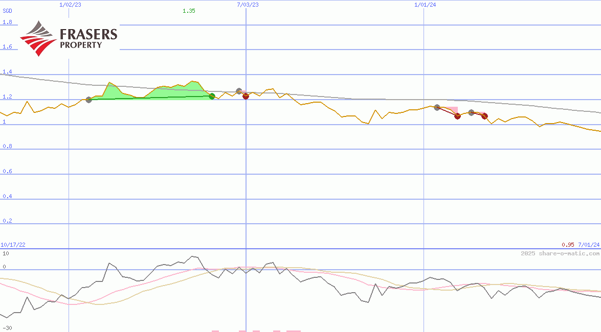Screen dimensions: 601x332
Task: Click the first gray buy marker near 1/02/23
Action: [x=88, y=100]
